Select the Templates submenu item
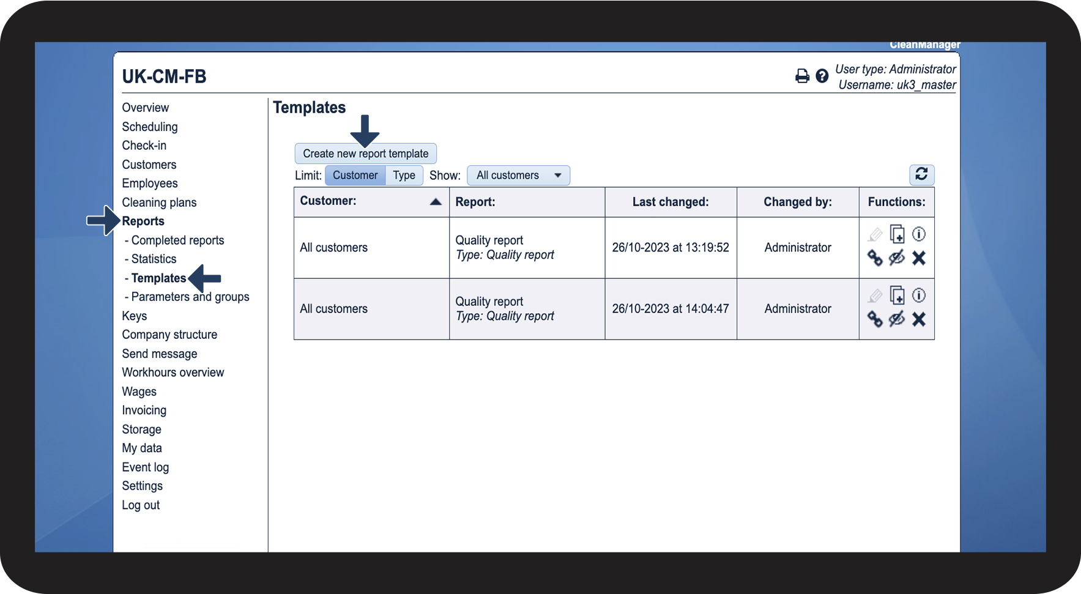Screen dimensions: 1081x594 click(x=158, y=278)
